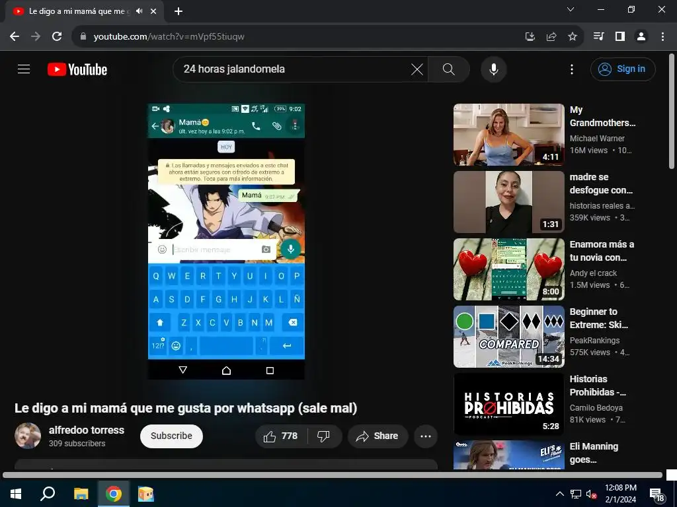The image size is (677, 507).
Task: Mute the tab via speaker icon
Action: (x=139, y=11)
